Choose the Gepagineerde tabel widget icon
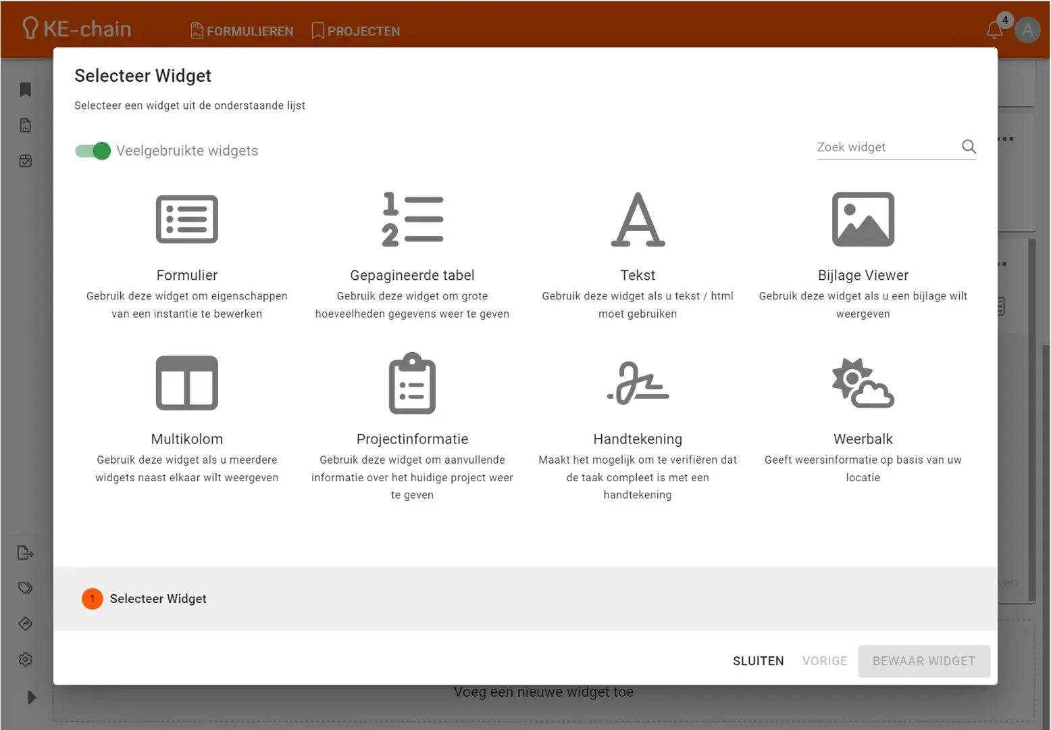This screenshot has height=730, width=1051. (x=412, y=220)
